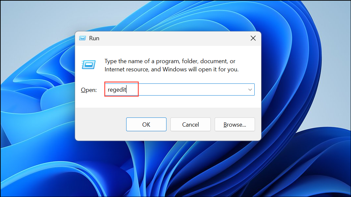Click the Run window title text
This screenshot has width=351, height=197.
(94, 38)
